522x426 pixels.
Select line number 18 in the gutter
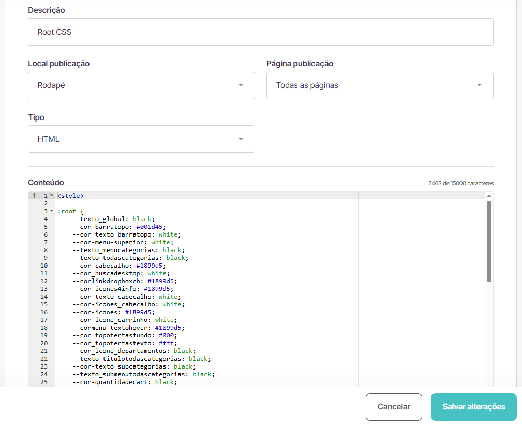coord(44,328)
